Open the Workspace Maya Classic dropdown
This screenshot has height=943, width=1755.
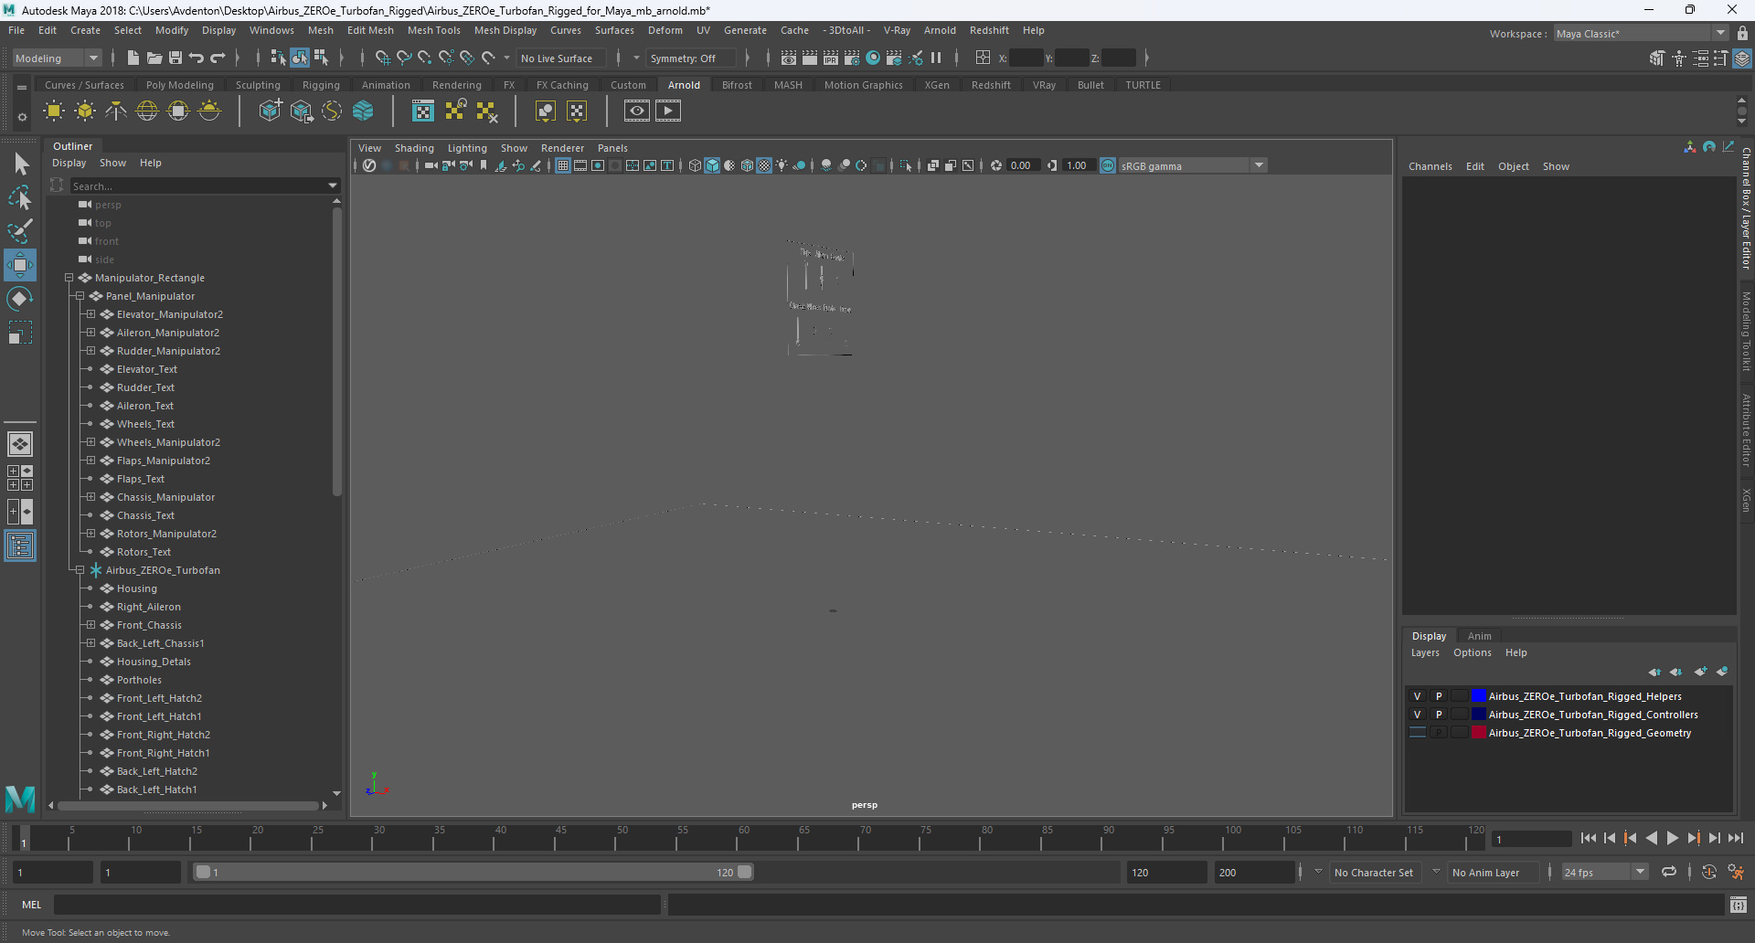click(x=1642, y=33)
